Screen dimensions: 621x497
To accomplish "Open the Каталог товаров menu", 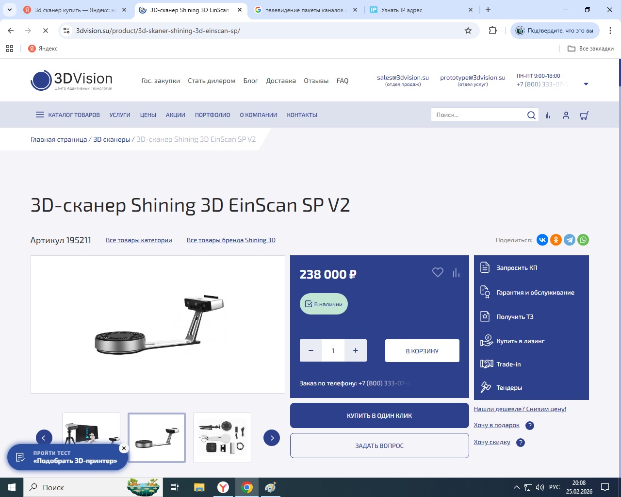I will pos(68,115).
